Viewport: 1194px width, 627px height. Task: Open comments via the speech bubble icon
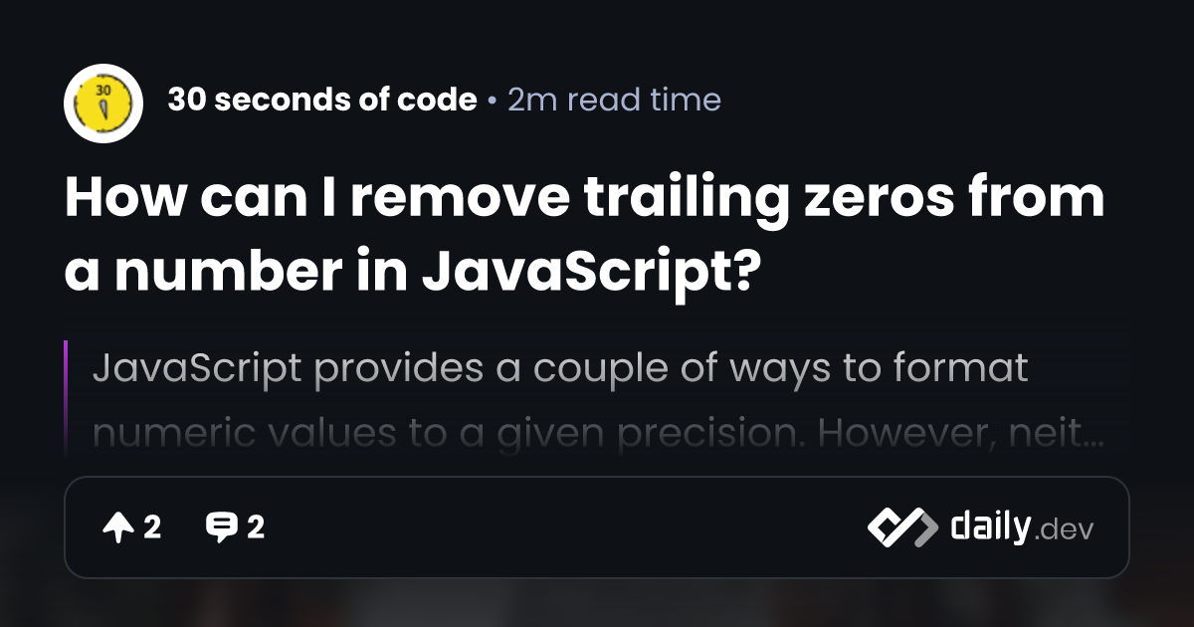221,527
